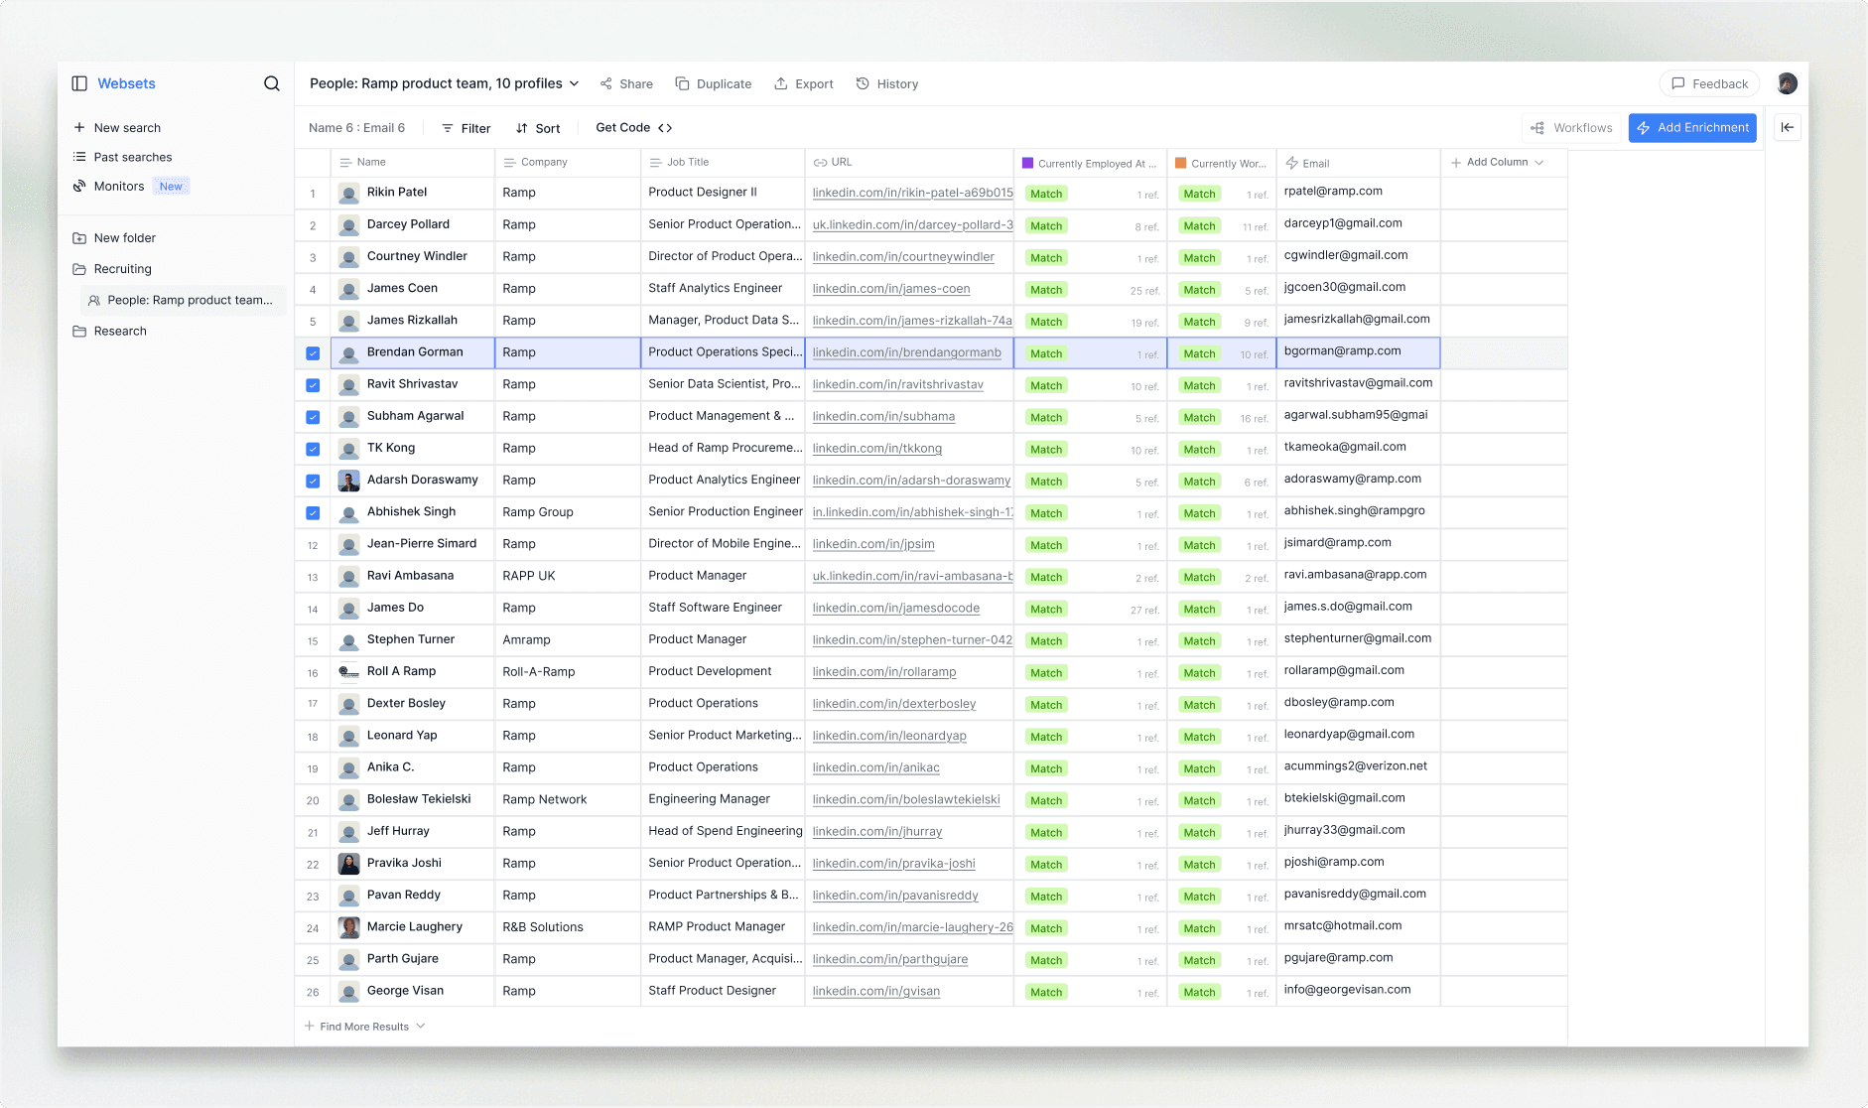The image size is (1868, 1108).
Task: Uncheck the Abhishek Singh row checkbox
Action: (313, 513)
